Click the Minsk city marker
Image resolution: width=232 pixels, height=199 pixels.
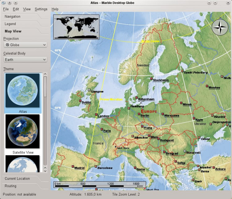(181, 103)
